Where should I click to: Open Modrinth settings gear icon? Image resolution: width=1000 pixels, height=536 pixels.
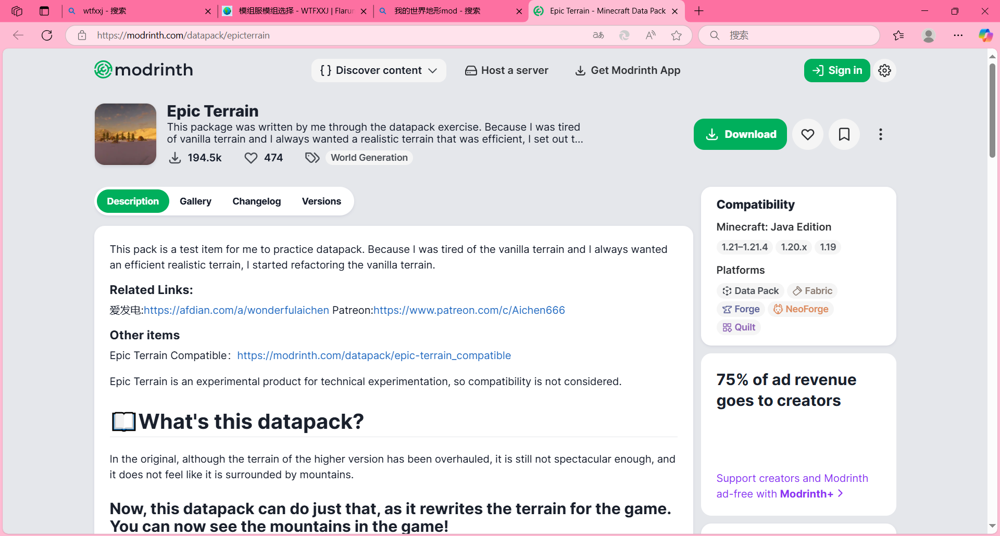[884, 70]
